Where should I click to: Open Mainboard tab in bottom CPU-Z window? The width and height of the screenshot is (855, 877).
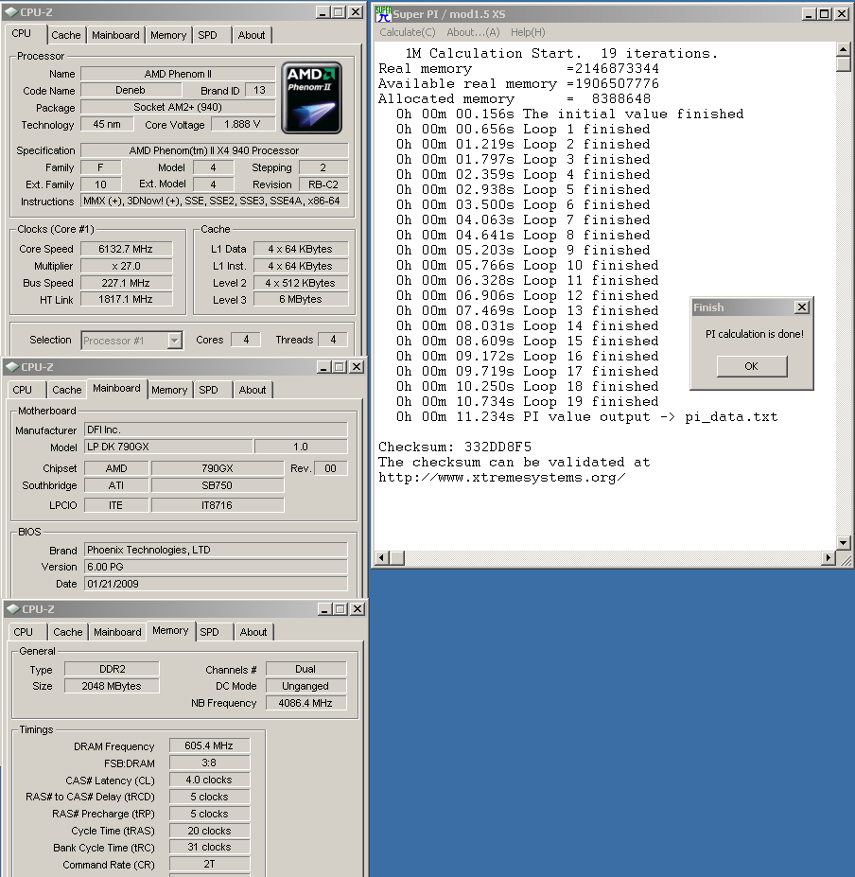(117, 632)
